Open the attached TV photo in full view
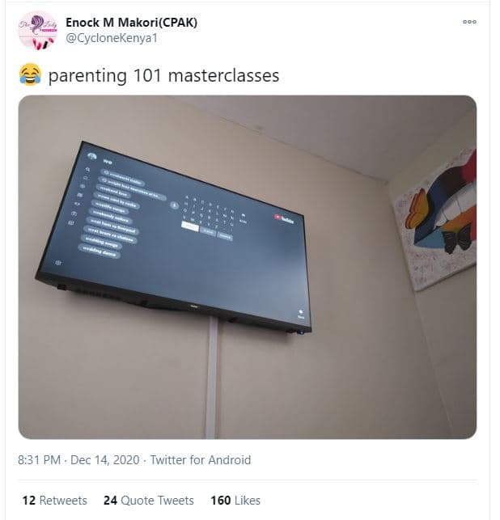Image resolution: width=500 pixels, height=520 pixels. [x=248, y=267]
